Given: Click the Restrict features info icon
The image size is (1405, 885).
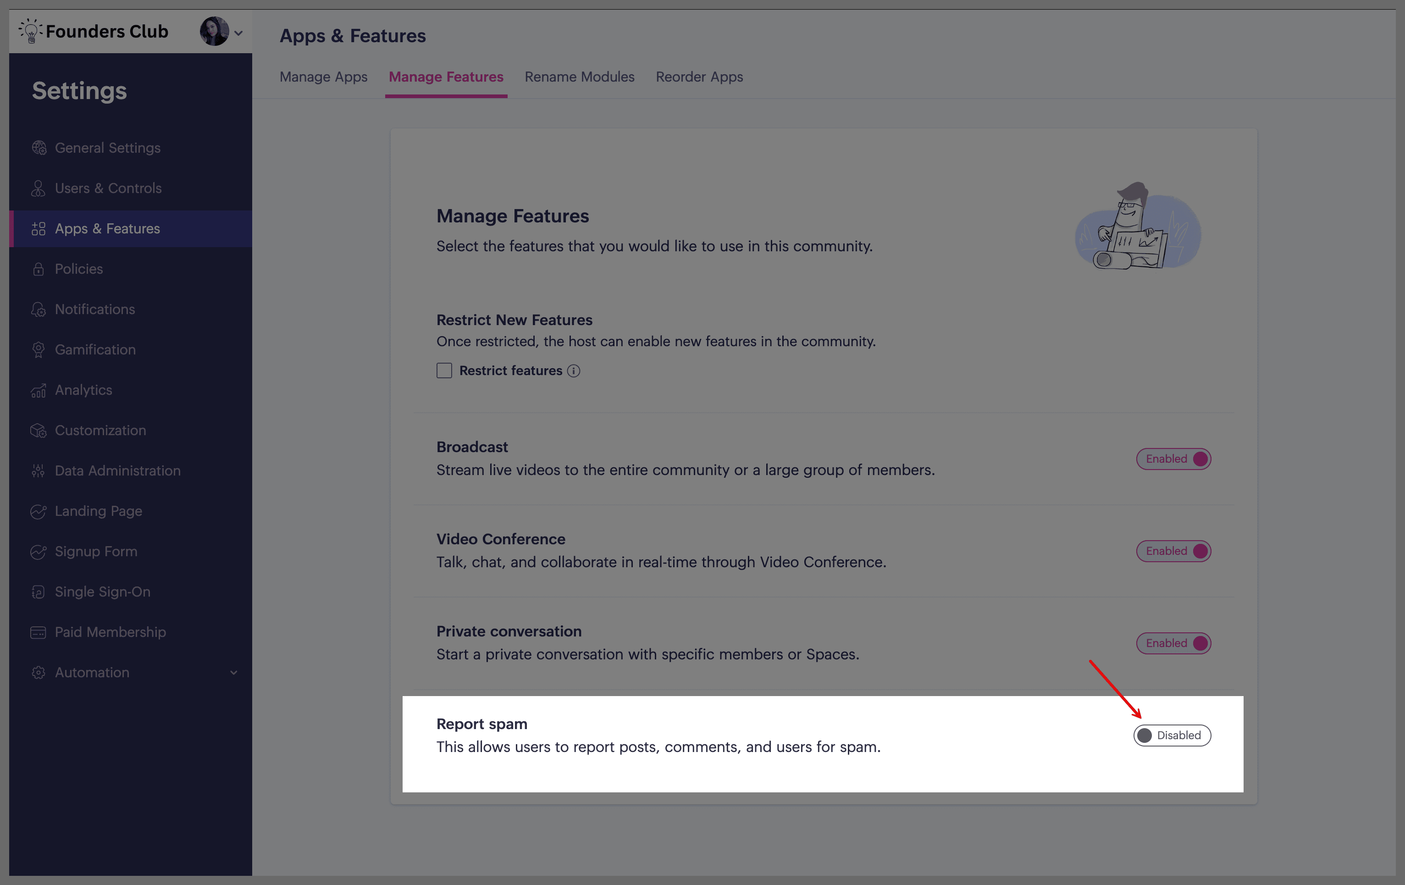Looking at the screenshot, I should coord(574,371).
